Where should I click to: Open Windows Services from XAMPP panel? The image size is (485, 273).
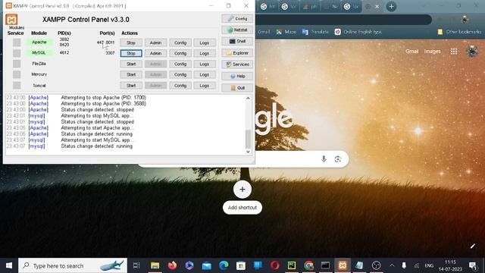pos(237,64)
